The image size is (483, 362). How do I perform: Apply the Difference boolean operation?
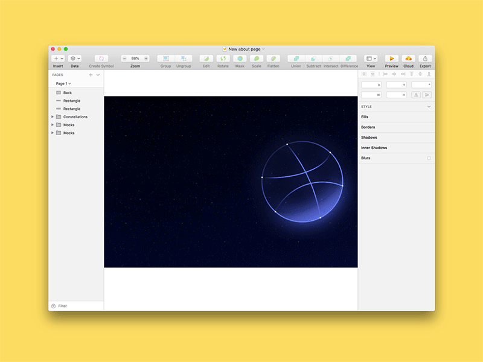[x=348, y=58]
